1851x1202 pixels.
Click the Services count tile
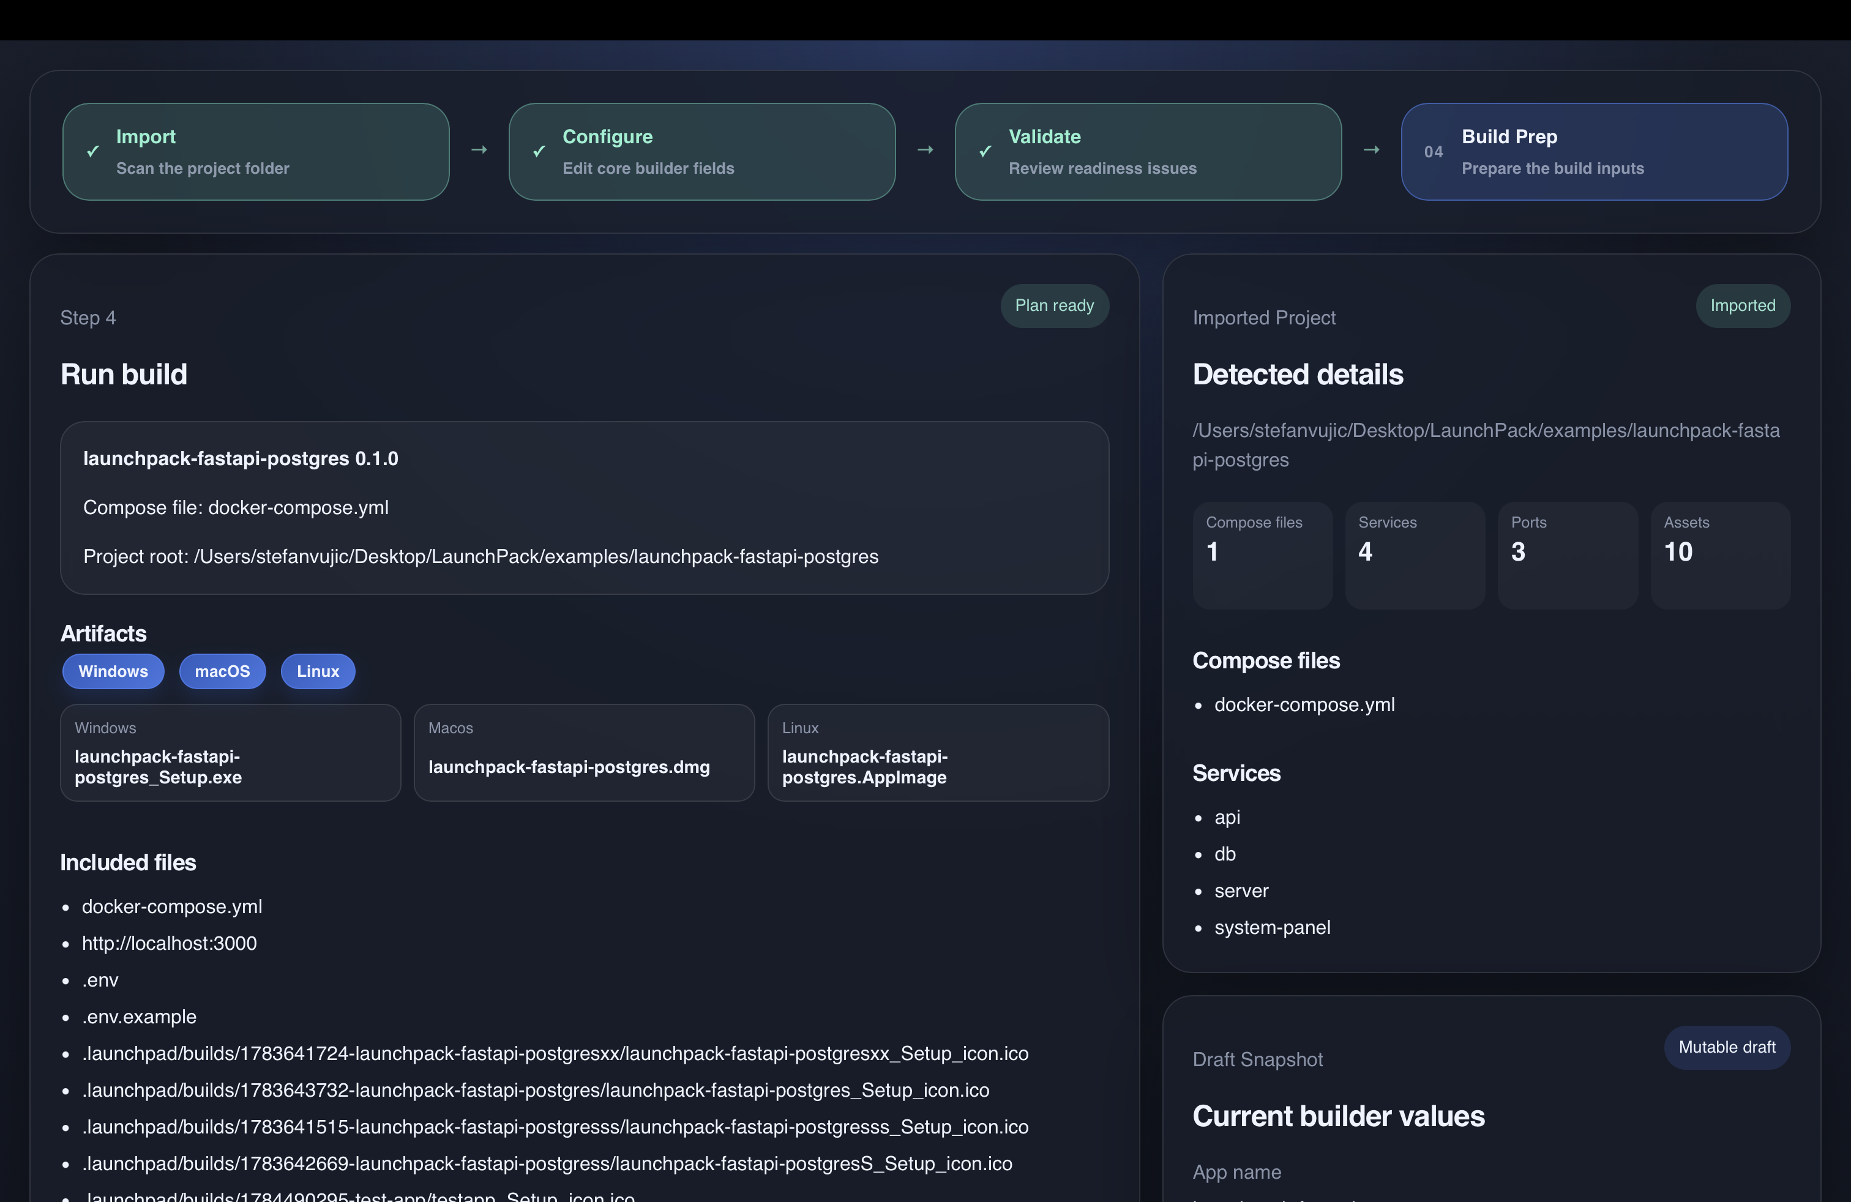[1415, 555]
